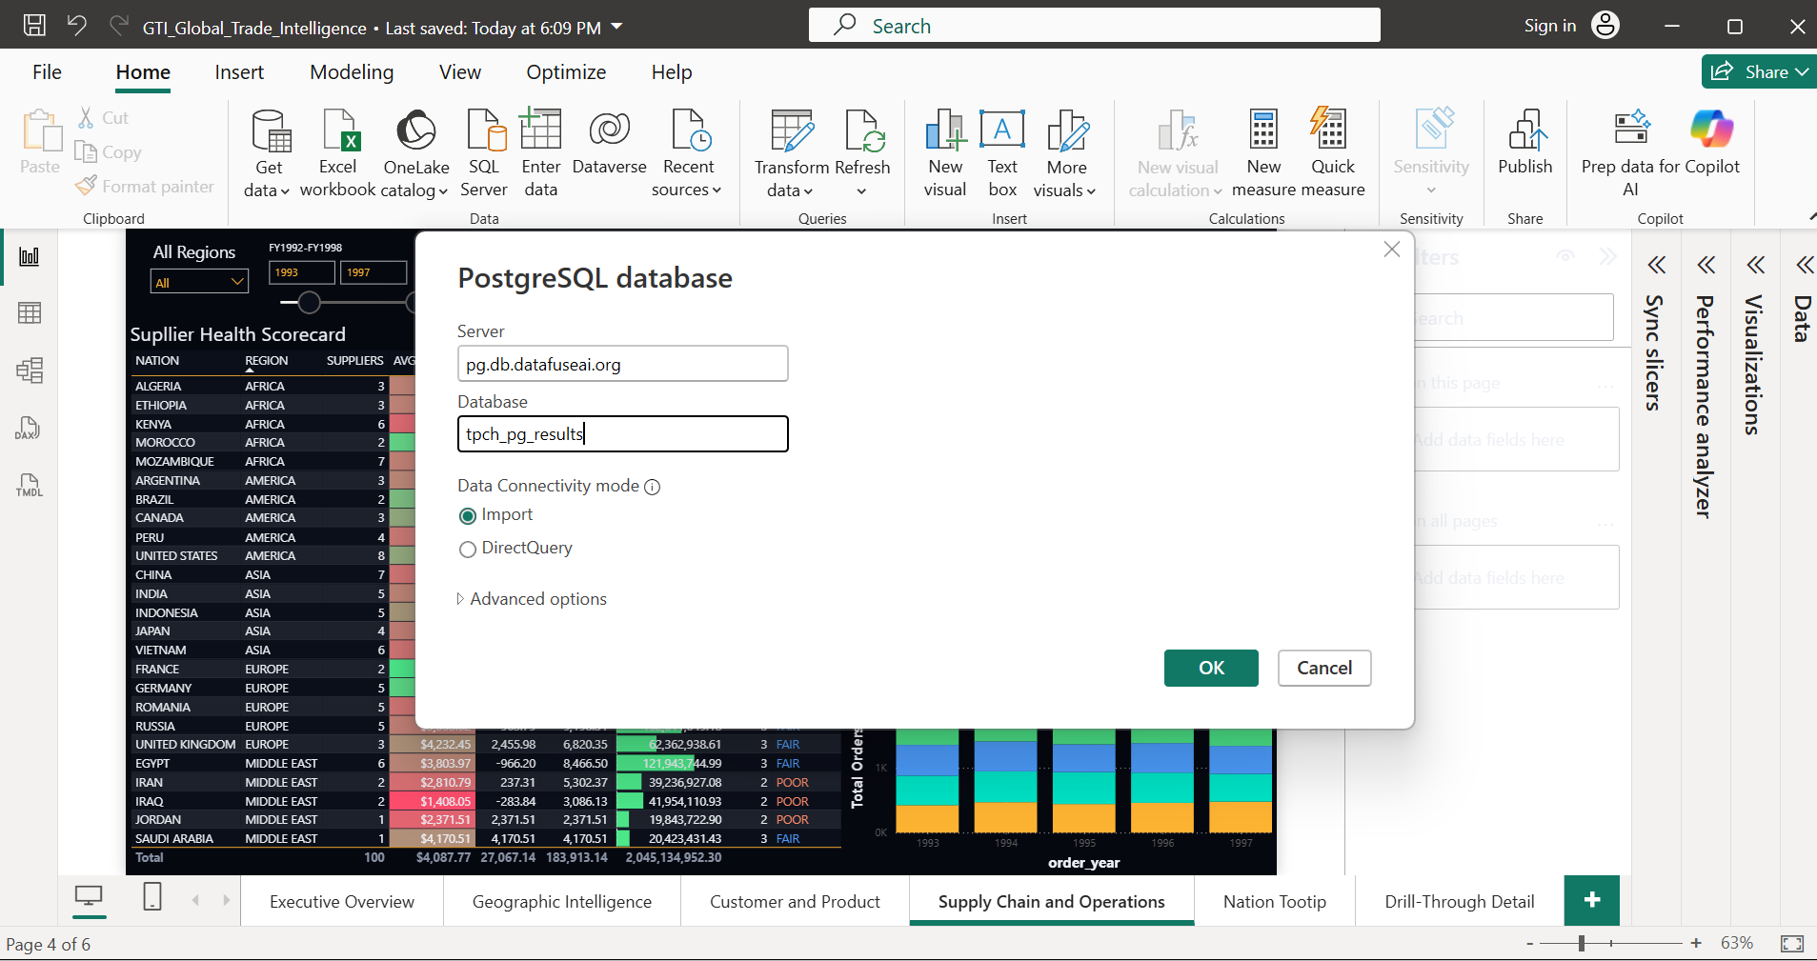1817x961 pixels.
Task: Expand the Visualizations pane
Action: pyautogui.click(x=1756, y=265)
